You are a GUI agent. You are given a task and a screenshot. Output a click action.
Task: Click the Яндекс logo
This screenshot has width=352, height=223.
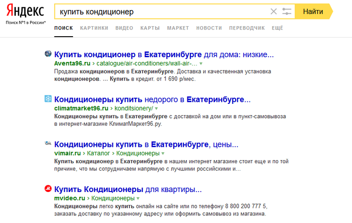[25, 10]
